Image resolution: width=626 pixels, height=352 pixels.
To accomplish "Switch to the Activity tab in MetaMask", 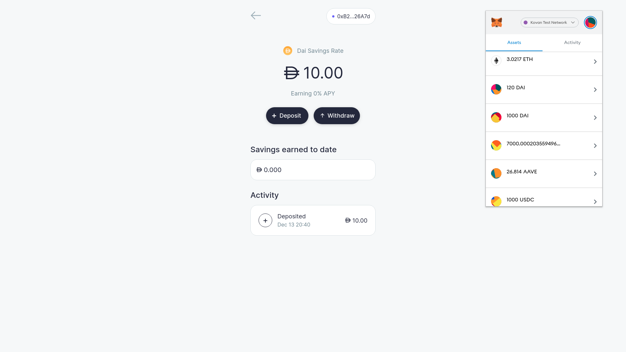I will [x=572, y=43].
